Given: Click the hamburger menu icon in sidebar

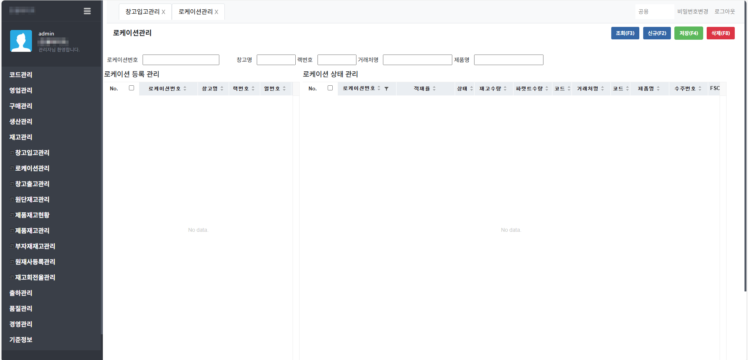Looking at the screenshot, I should [87, 11].
